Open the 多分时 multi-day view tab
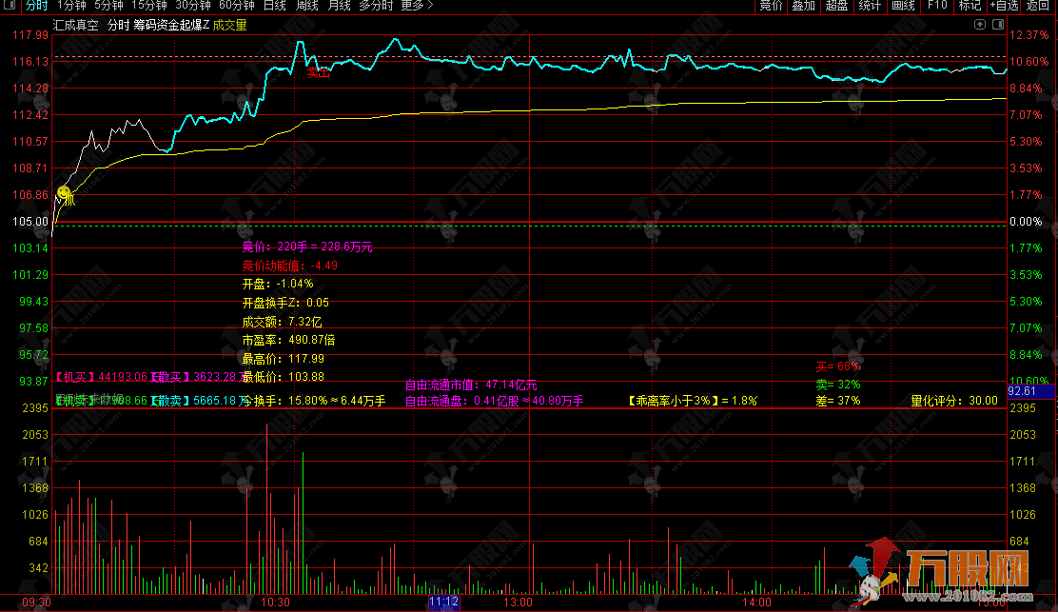 (x=376, y=6)
